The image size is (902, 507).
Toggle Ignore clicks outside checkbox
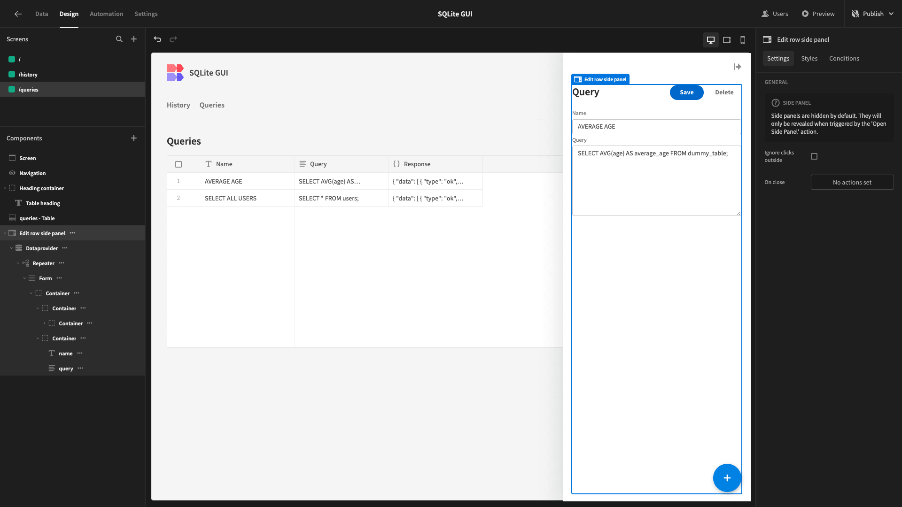tap(814, 156)
